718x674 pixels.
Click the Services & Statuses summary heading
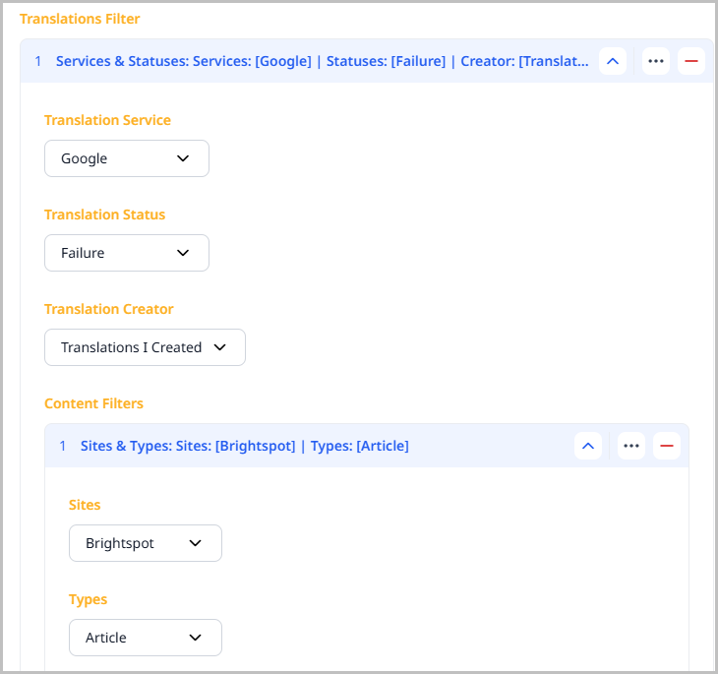click(322, 61)
